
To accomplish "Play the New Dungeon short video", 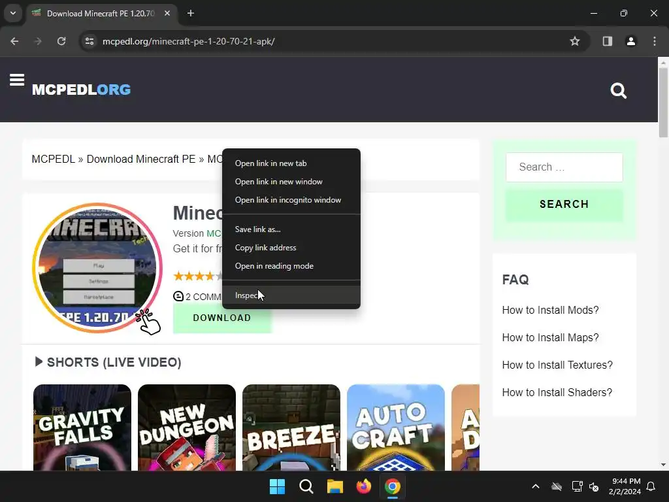I will tap(187, 427).
